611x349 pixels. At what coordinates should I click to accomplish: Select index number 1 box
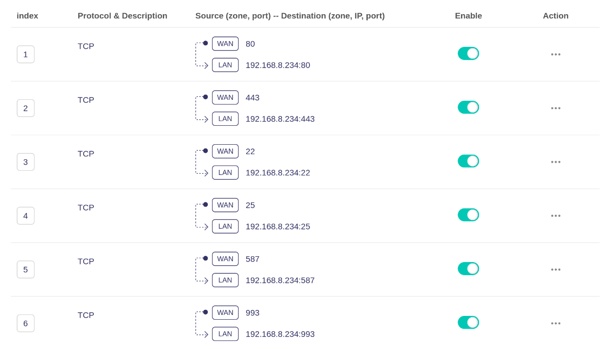point(26,54)
